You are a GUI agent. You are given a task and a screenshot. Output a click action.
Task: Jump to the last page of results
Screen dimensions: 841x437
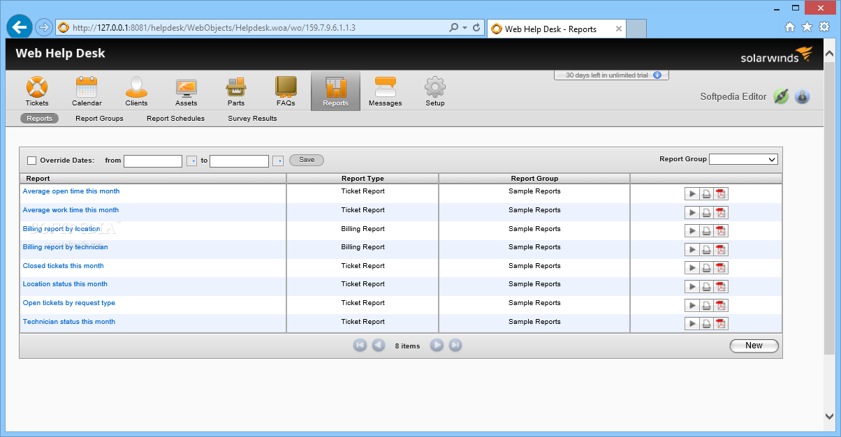(455, 345)
